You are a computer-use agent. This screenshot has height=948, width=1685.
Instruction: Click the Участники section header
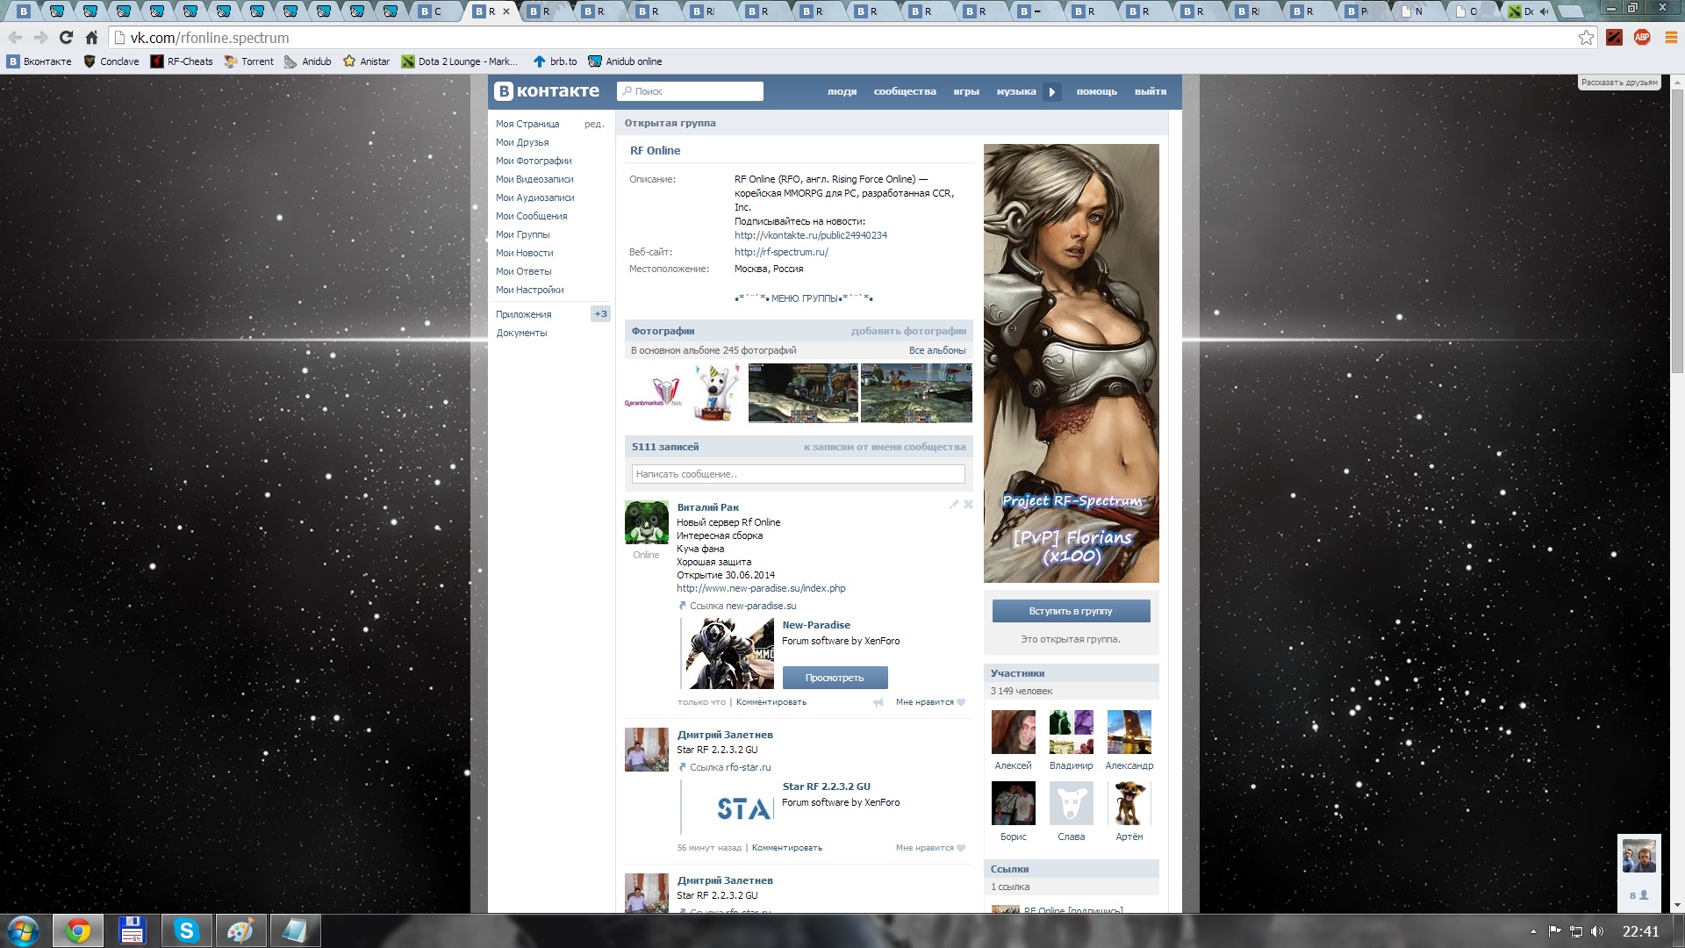coord(1071,673)
